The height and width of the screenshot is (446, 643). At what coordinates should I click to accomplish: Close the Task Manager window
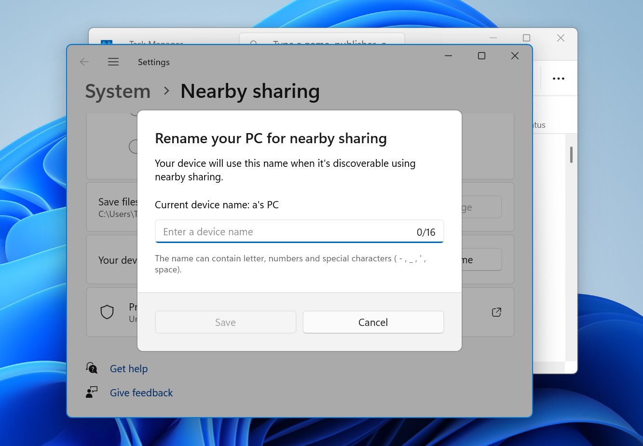(x=561, y=38)
